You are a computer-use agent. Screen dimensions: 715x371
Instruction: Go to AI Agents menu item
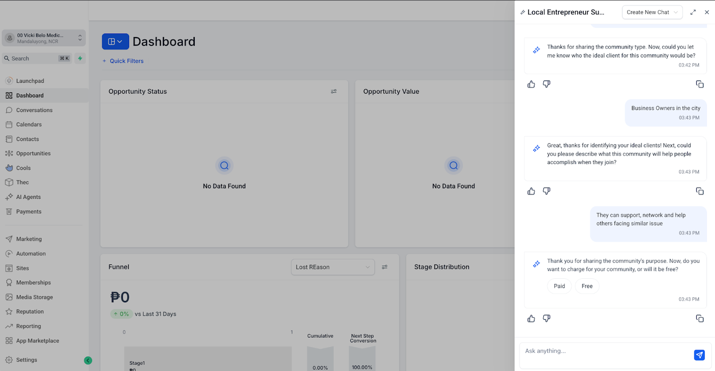point(28,197)
